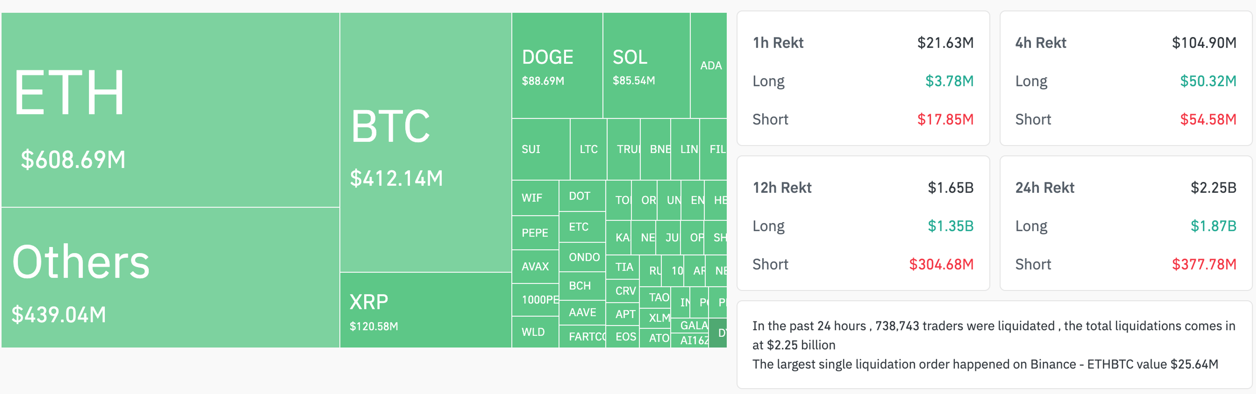Click the AAVE tile

coord(582,313)
